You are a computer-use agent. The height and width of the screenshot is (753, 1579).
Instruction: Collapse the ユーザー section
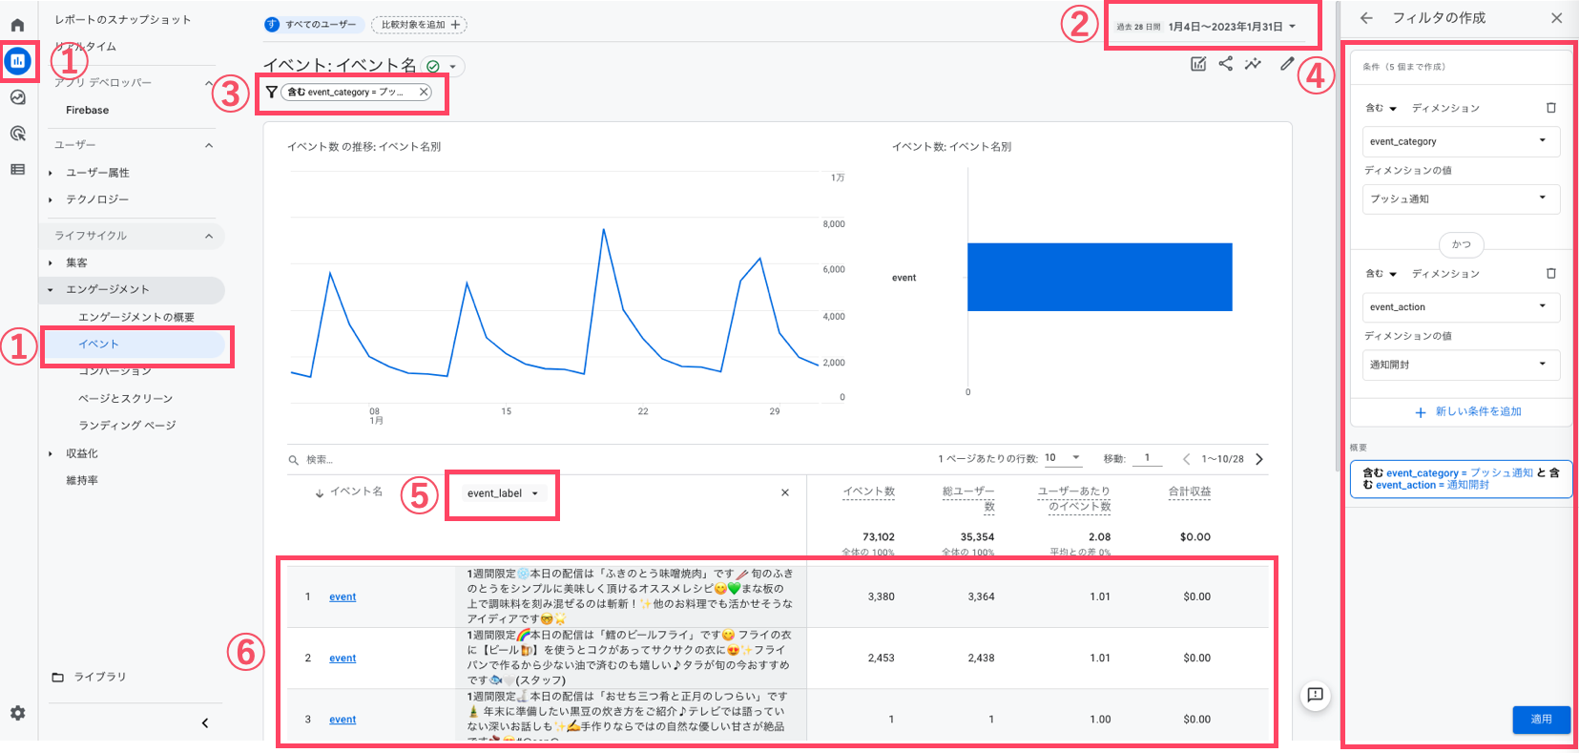[209, 145]
